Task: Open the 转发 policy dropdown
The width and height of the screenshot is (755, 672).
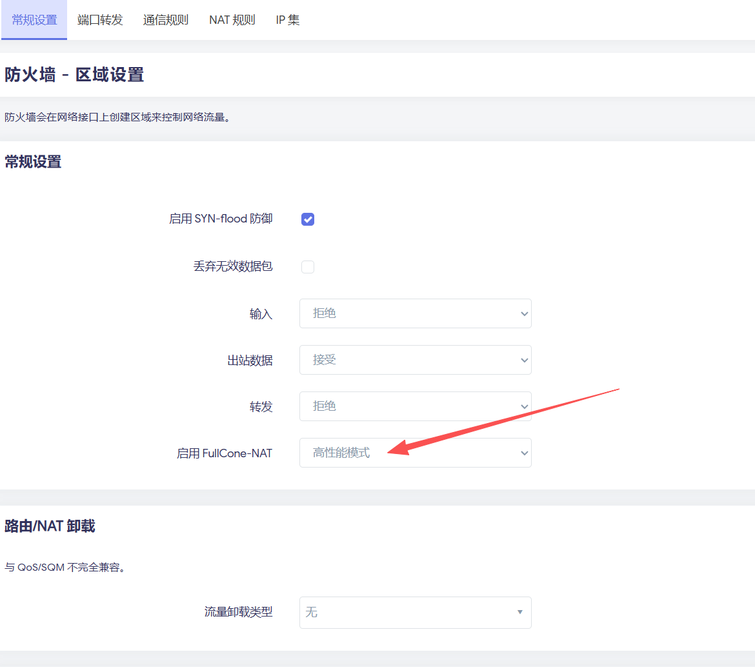Action: click(415, 406)
